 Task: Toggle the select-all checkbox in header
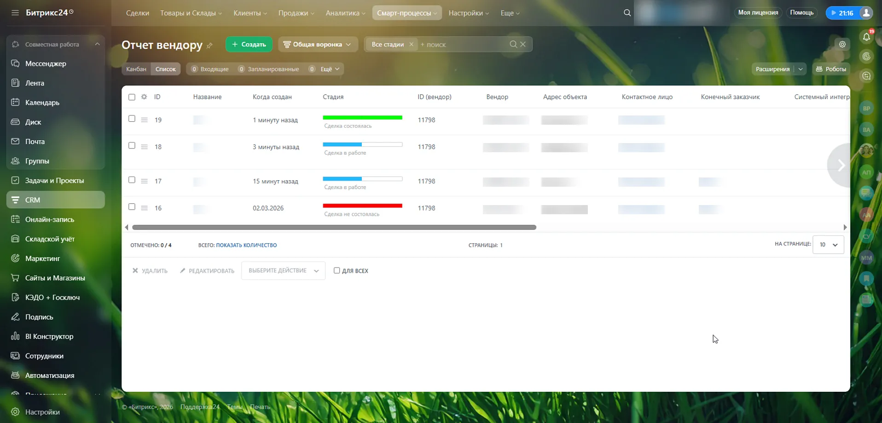pos(132,97)
